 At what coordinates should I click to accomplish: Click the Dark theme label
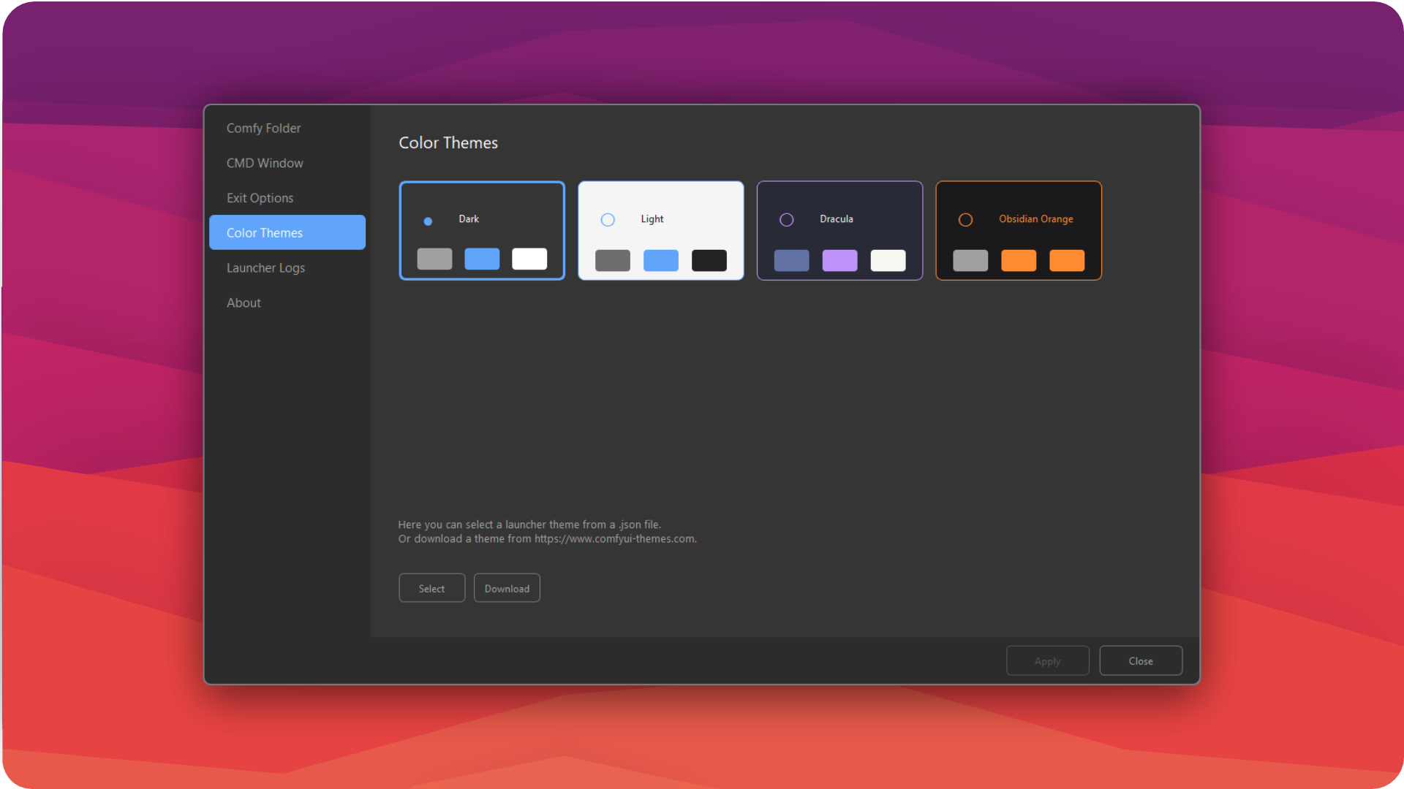pos(469,219)
